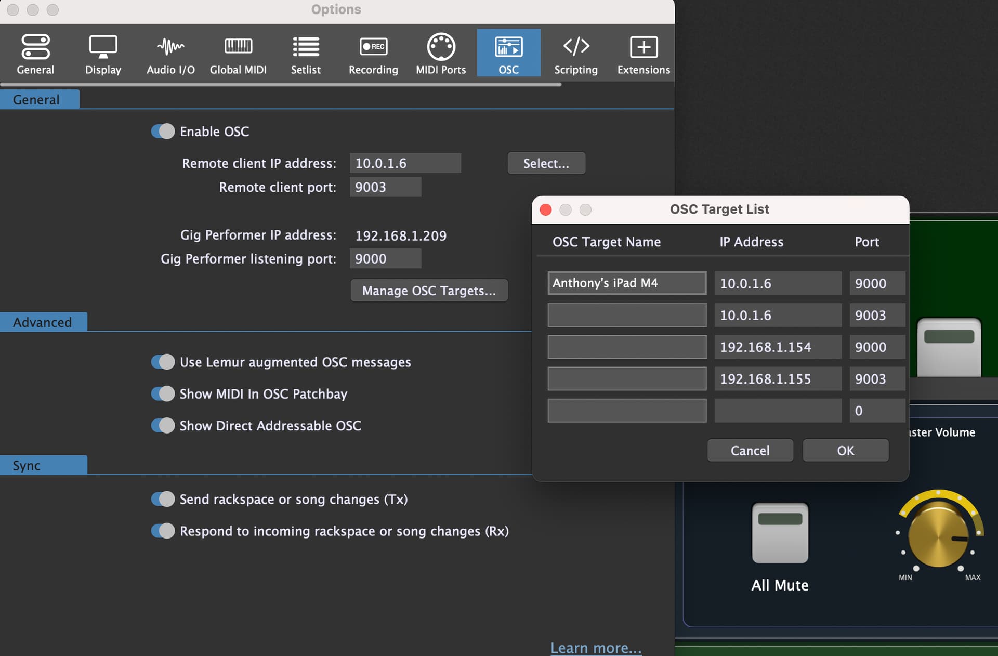Viewport: 998px width, 656px height.
Task: Toggle Send rackspace or song changes (Tx)
Action: tap(163, 499)
